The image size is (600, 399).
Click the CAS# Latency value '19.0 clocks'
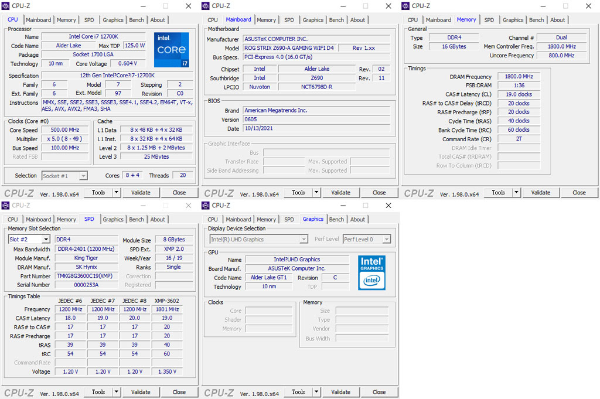click(x=519, y=94)
